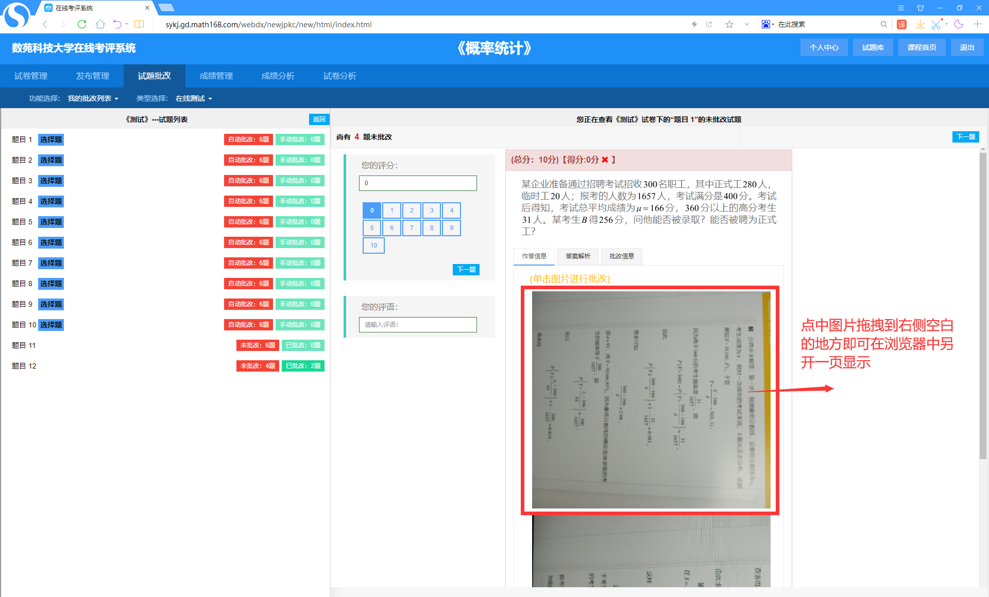The height and width of the screenshot is (597, 989).
Task: Bookmark the page with the star icon
Action: [x=729, y=24]
